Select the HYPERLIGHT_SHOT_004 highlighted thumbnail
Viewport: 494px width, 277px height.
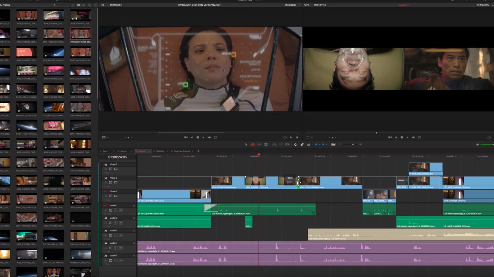click(81, 34)
